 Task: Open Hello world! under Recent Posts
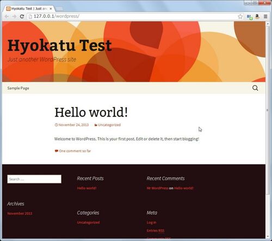[86, 188]
